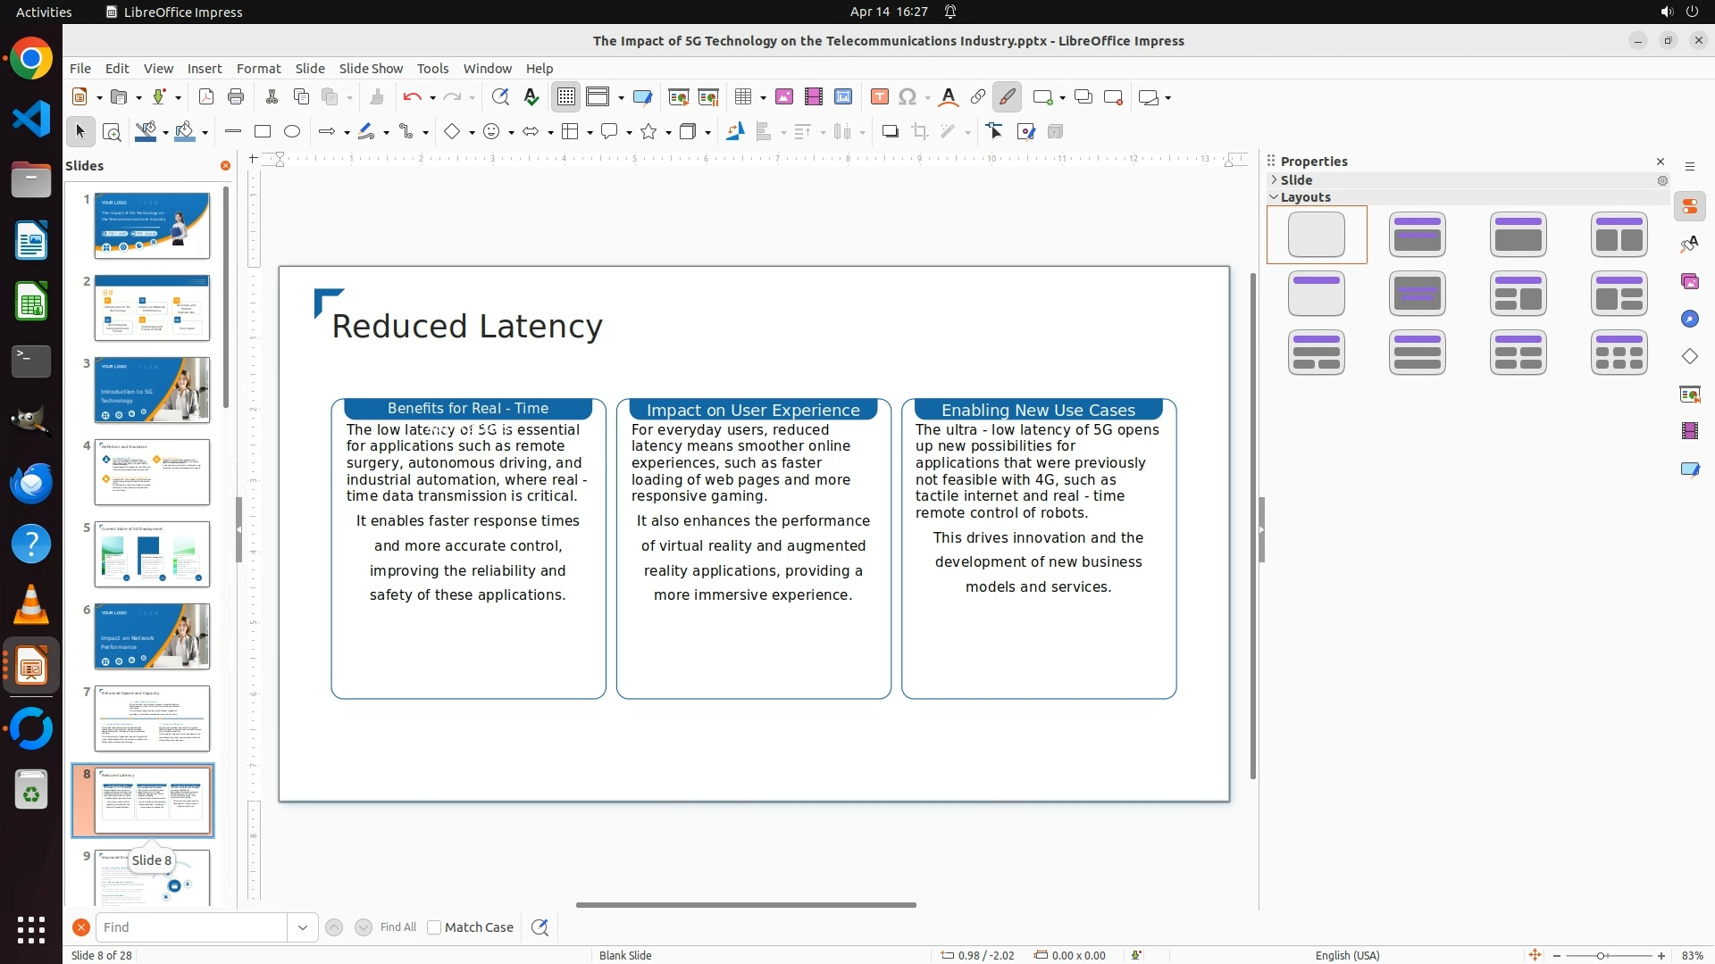Click the Activities button in top bar
The height and width of the screenshot is (964, 1715).
[44, 12]
